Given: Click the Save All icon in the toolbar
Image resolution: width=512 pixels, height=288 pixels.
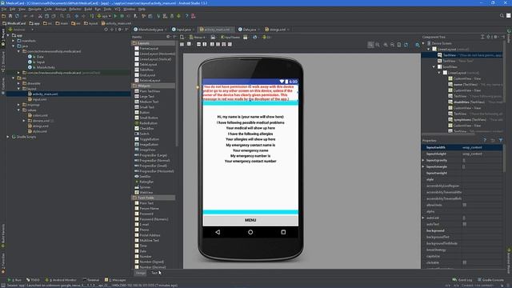Looking at the screenshot, I should coord(10,16).
